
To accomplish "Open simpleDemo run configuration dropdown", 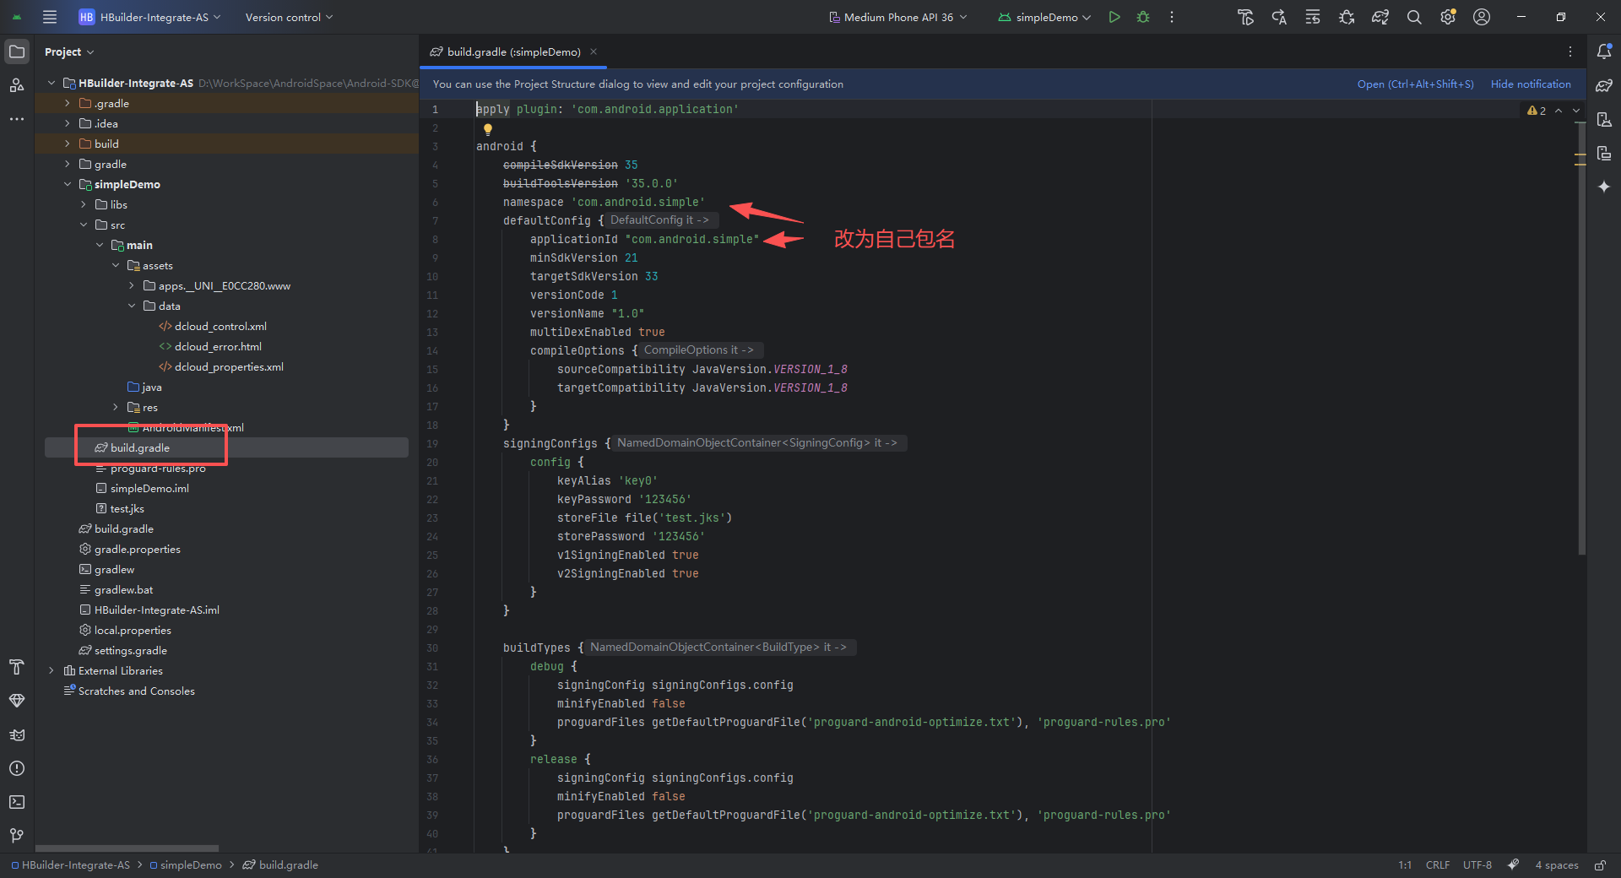I will click(1045, 17).
